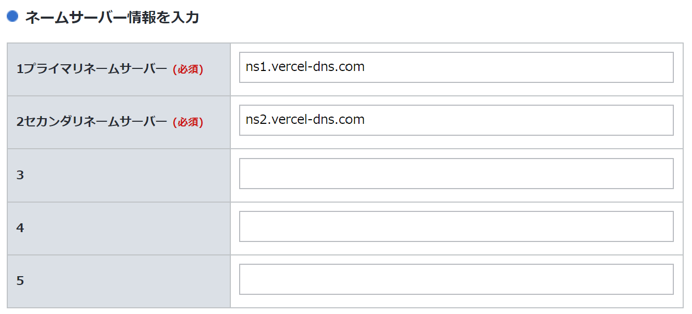Click the セカンダリネームサーバー label
The image size is (692, 314).
point(95,122)
